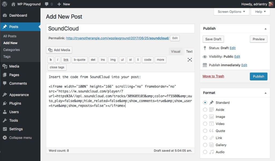
Task: Expand the Help dropdown
Action: (x=260, y=12)
